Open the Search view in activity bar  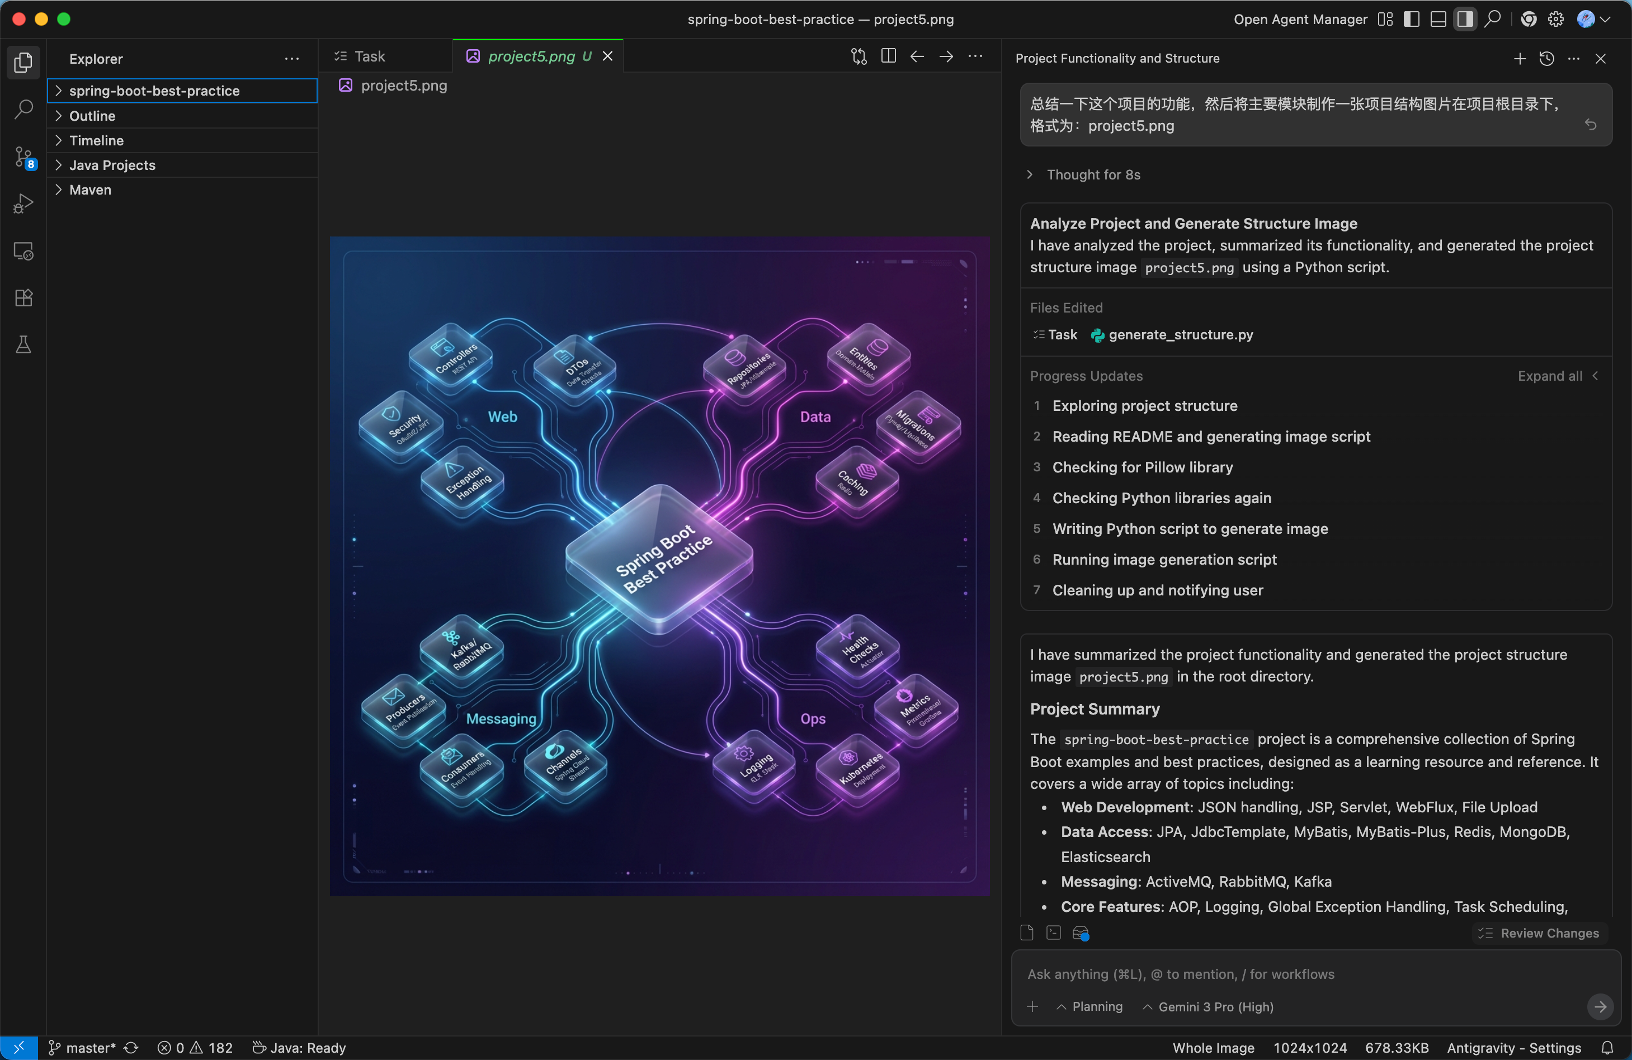[23, 108]
